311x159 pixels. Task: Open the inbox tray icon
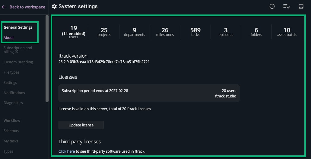pos(301,6)
